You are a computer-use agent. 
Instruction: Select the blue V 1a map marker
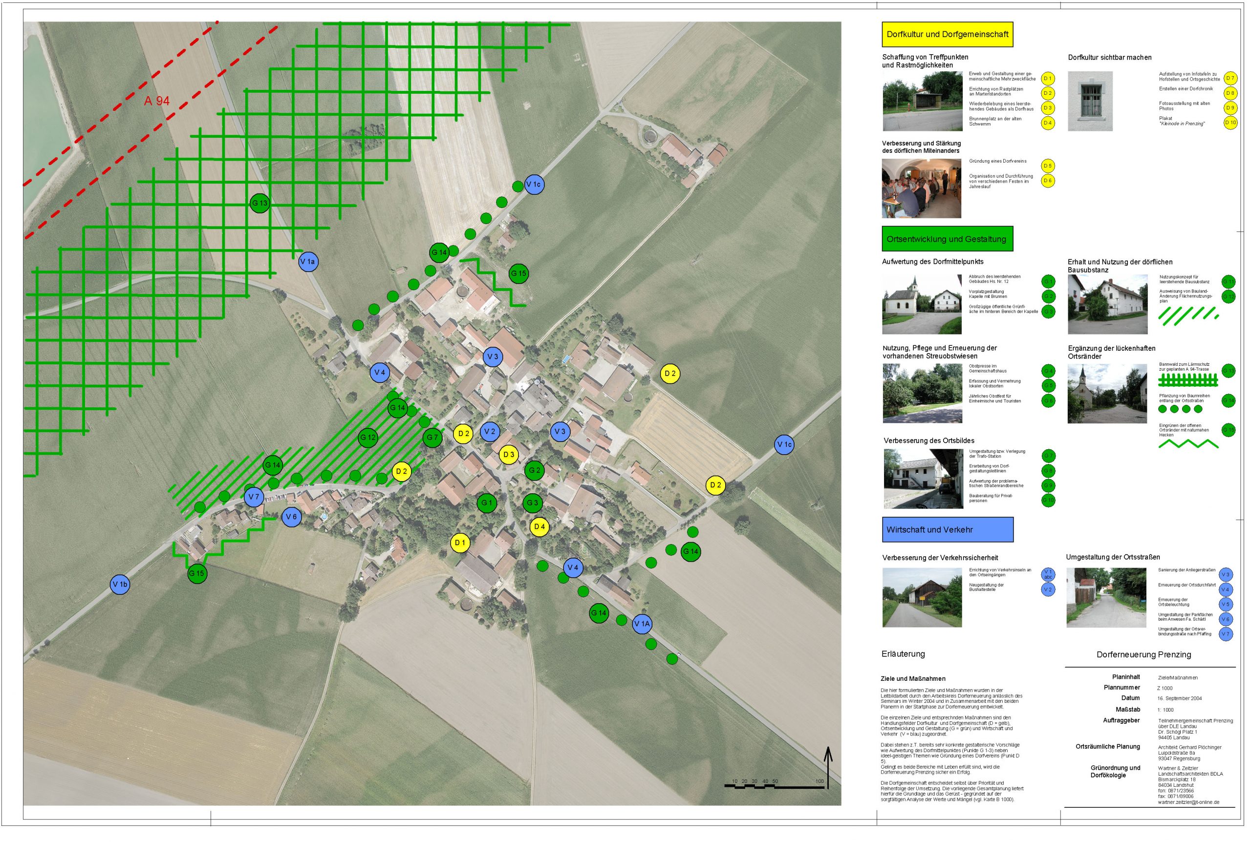[308, 262]
